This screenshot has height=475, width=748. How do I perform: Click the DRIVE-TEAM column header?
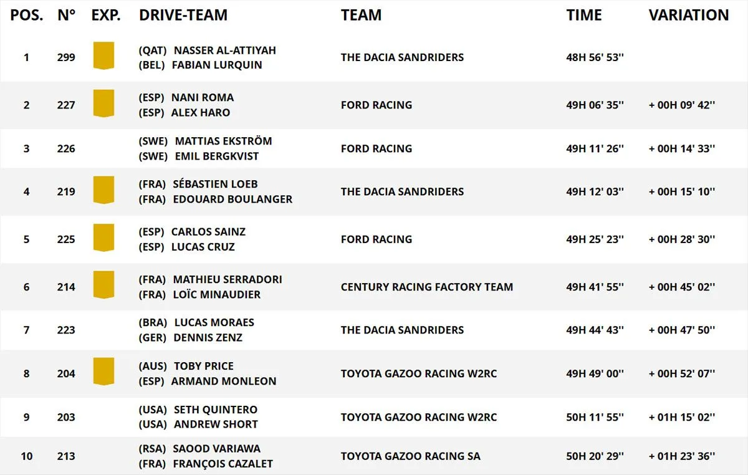(x=183, y=16)
